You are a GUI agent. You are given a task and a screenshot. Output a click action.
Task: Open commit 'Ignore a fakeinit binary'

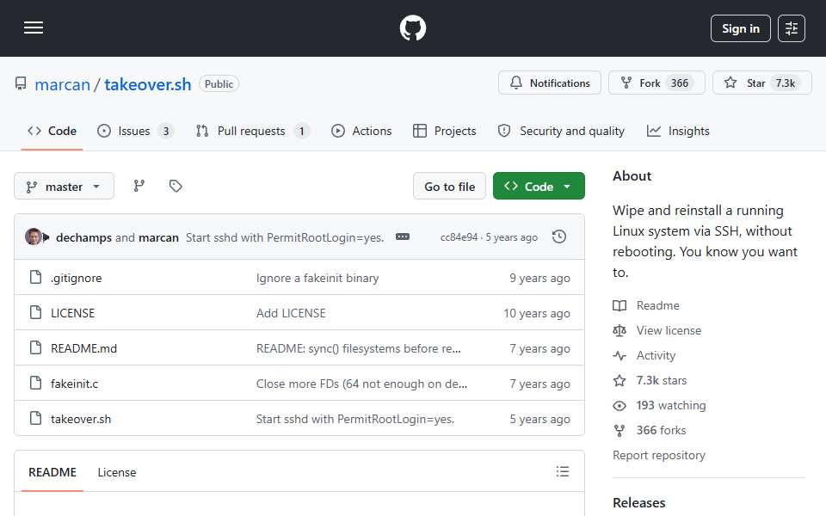317,278
